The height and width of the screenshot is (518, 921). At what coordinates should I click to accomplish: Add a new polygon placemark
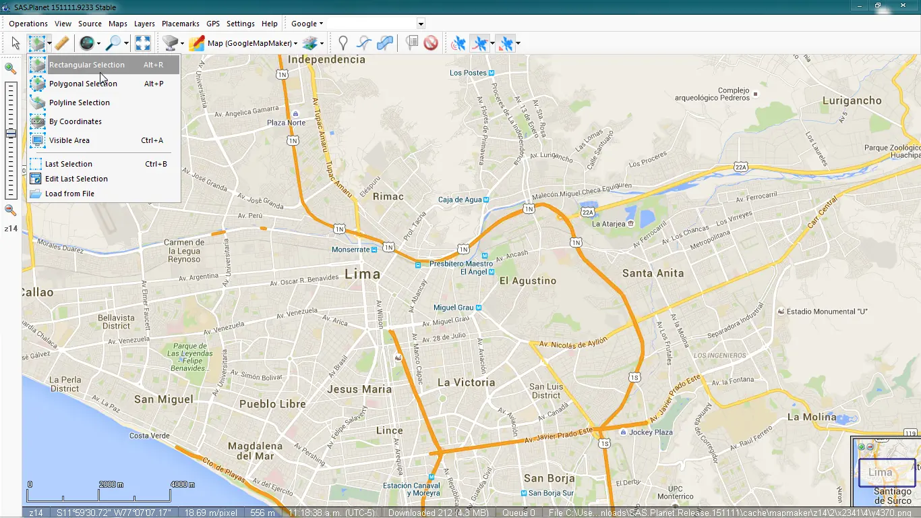pyautogui.click(x=385, y=43)
